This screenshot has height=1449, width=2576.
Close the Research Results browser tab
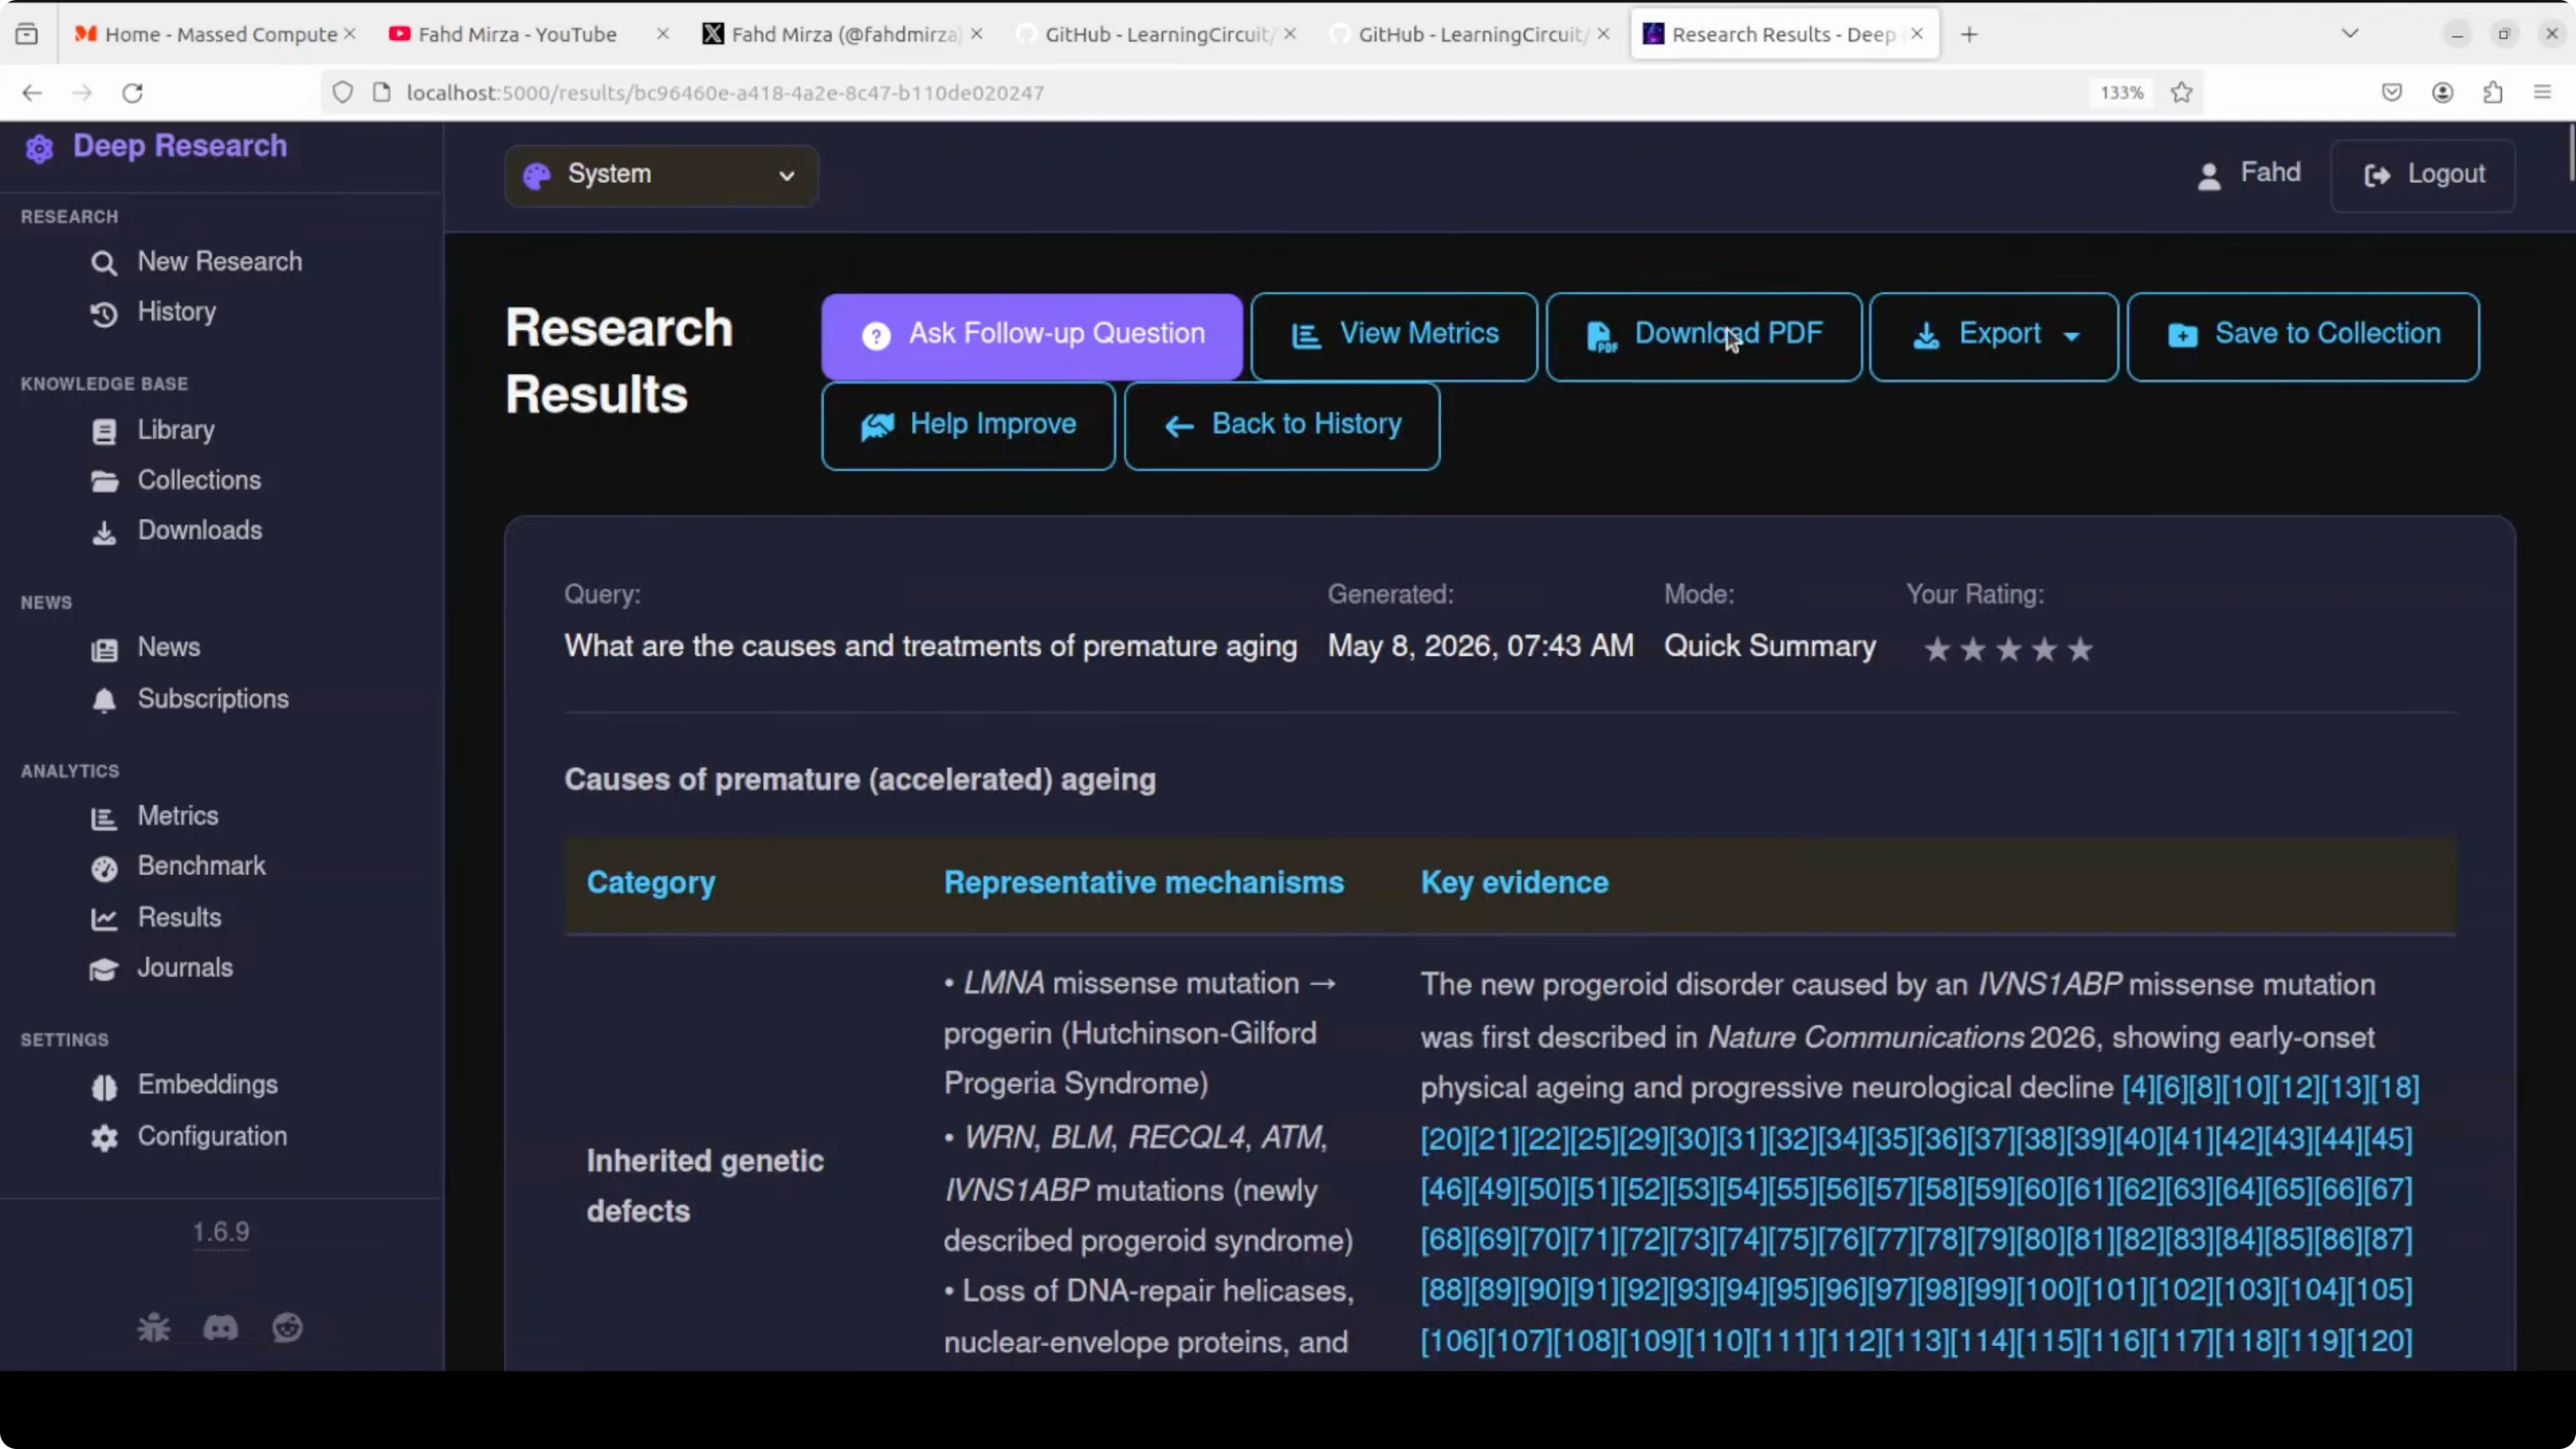click(1917, 34)
